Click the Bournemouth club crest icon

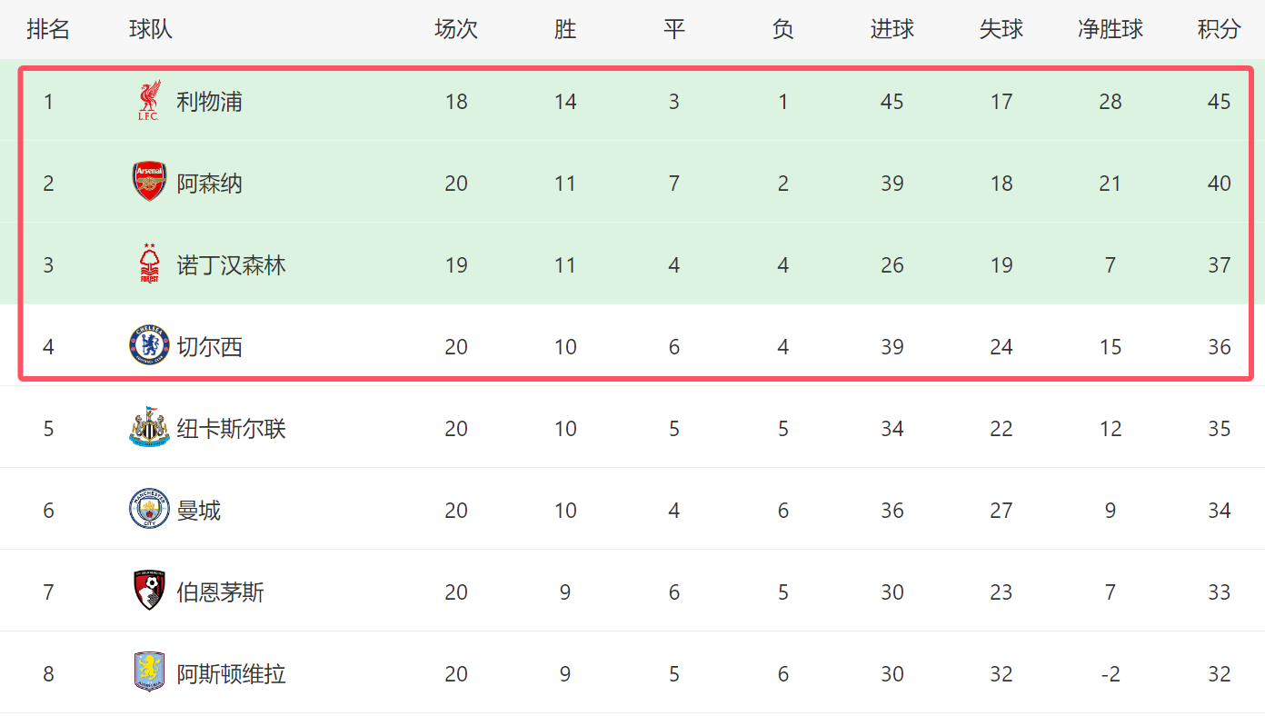click(x=149, y=591)
